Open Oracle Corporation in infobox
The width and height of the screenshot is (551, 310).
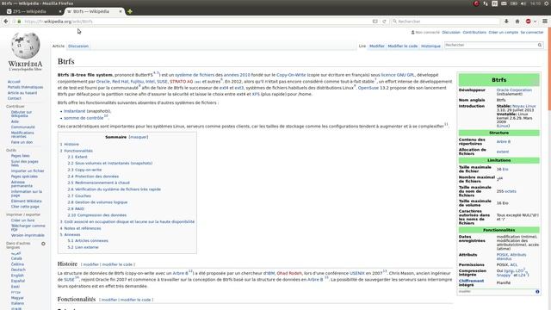[514, 90]
